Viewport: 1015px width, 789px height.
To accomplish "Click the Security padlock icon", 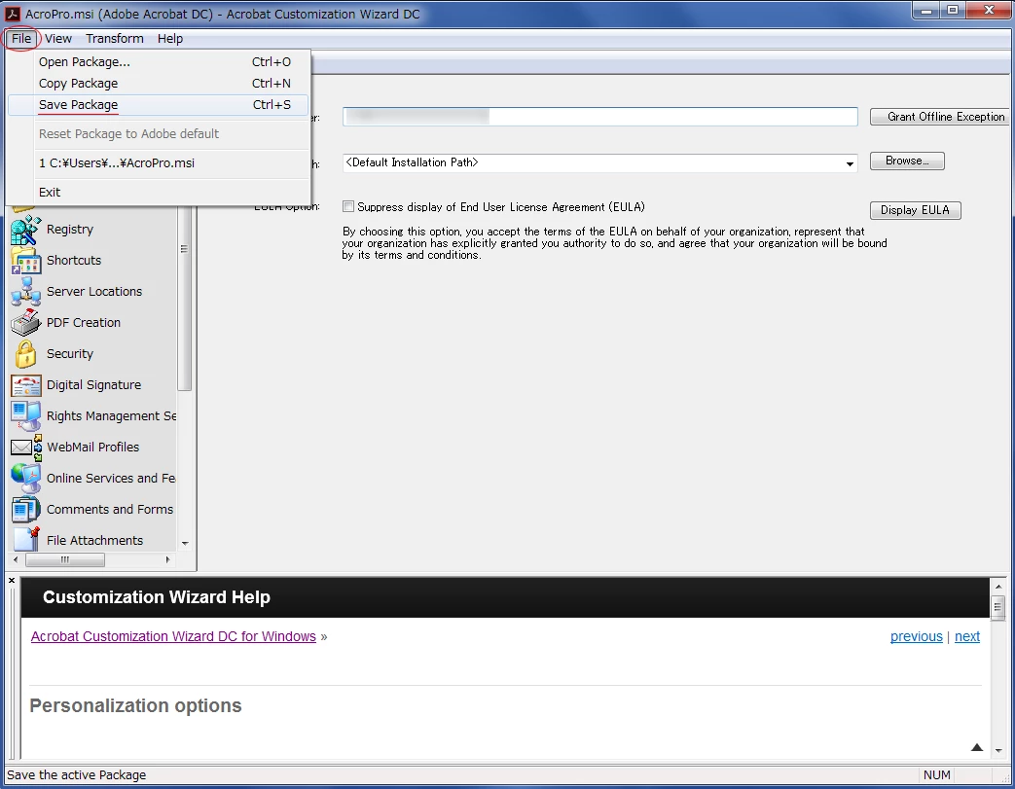I will pos(26,354).
